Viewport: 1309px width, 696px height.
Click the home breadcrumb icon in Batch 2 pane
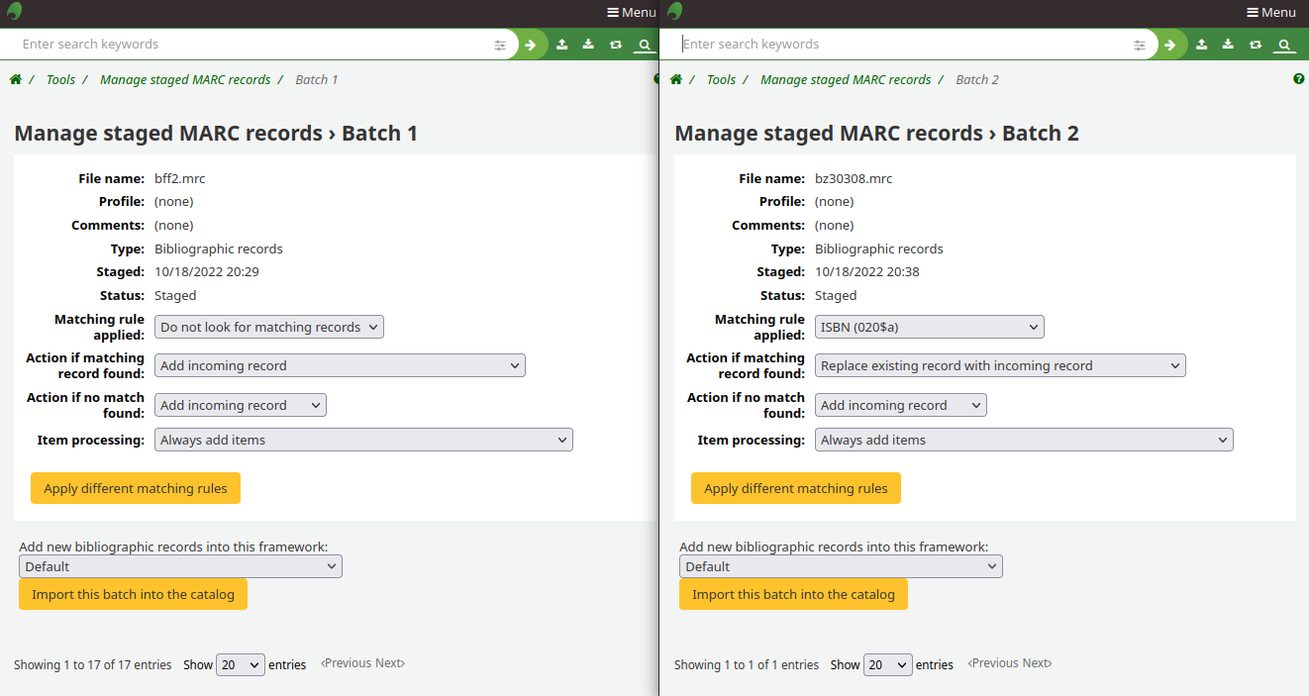(x=676, y=79)
